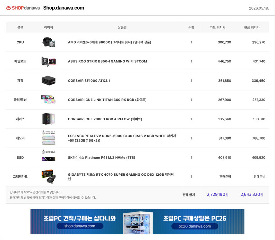
Task: Click the HIT BRAND badge above memory image
Action: (48, 132)
